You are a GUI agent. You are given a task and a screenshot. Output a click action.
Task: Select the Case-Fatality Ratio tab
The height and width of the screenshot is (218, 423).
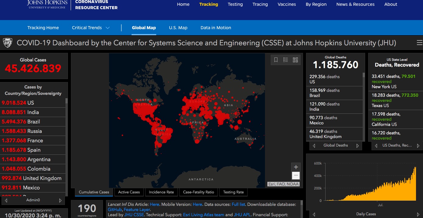198,192
